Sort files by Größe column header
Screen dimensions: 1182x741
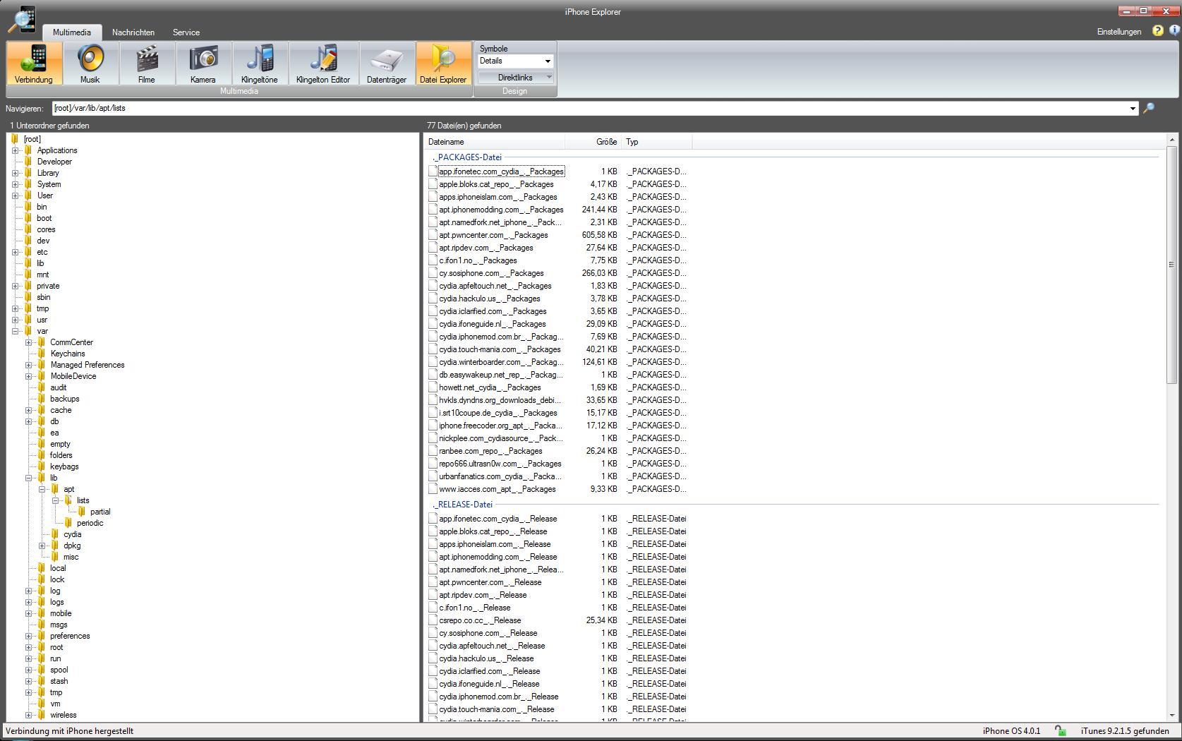click(606, 142)
